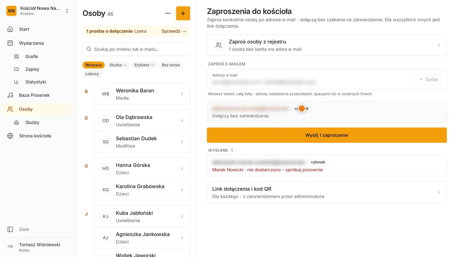Expand the Etykieta filter dropdown

click(x=144, y=65)
